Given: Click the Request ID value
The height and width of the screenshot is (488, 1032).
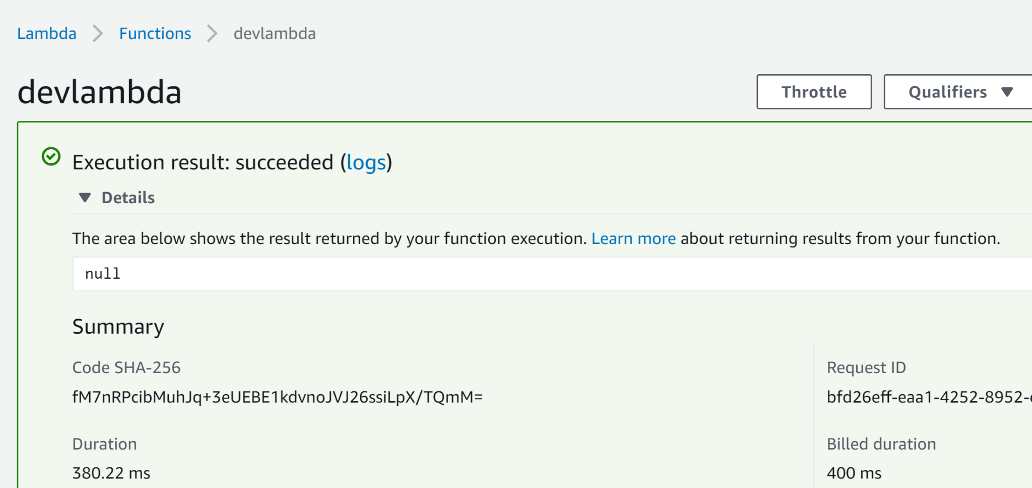Looking at the screenshot, I should pos(928,397).
